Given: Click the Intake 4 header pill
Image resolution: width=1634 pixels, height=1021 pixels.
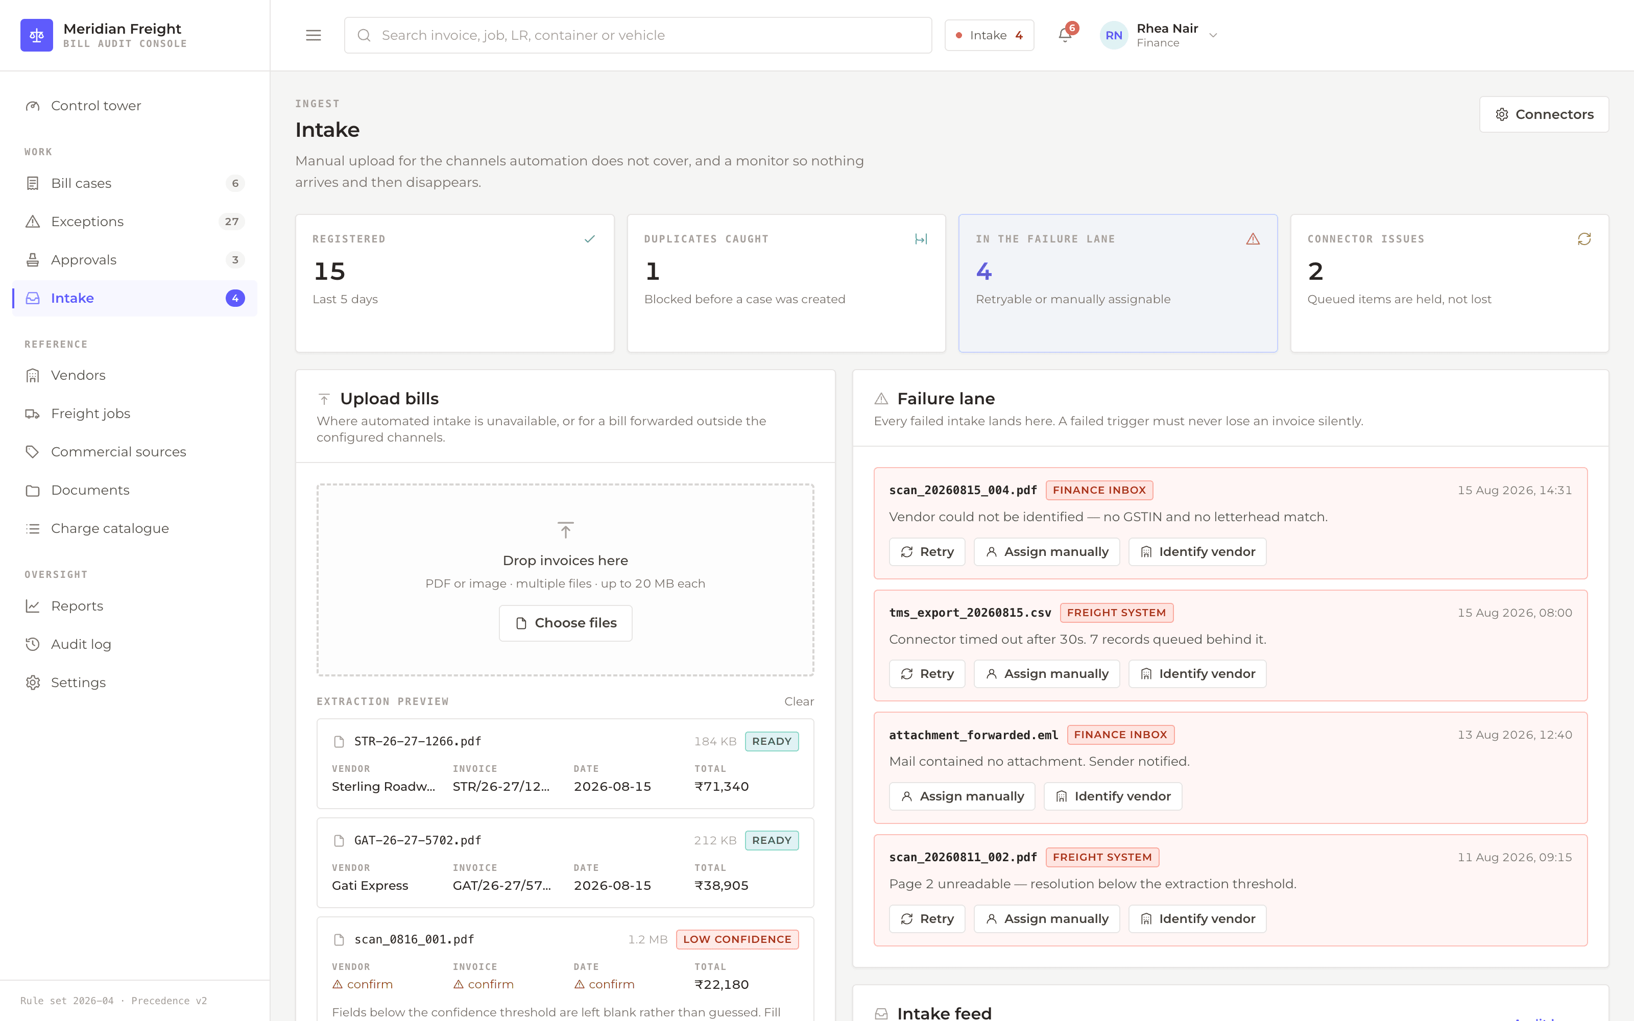Looking at the screenshot, I should (x=989, y=35).
